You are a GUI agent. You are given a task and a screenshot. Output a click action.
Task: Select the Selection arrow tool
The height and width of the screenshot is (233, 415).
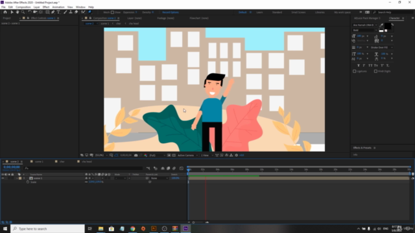click(12, 12)
